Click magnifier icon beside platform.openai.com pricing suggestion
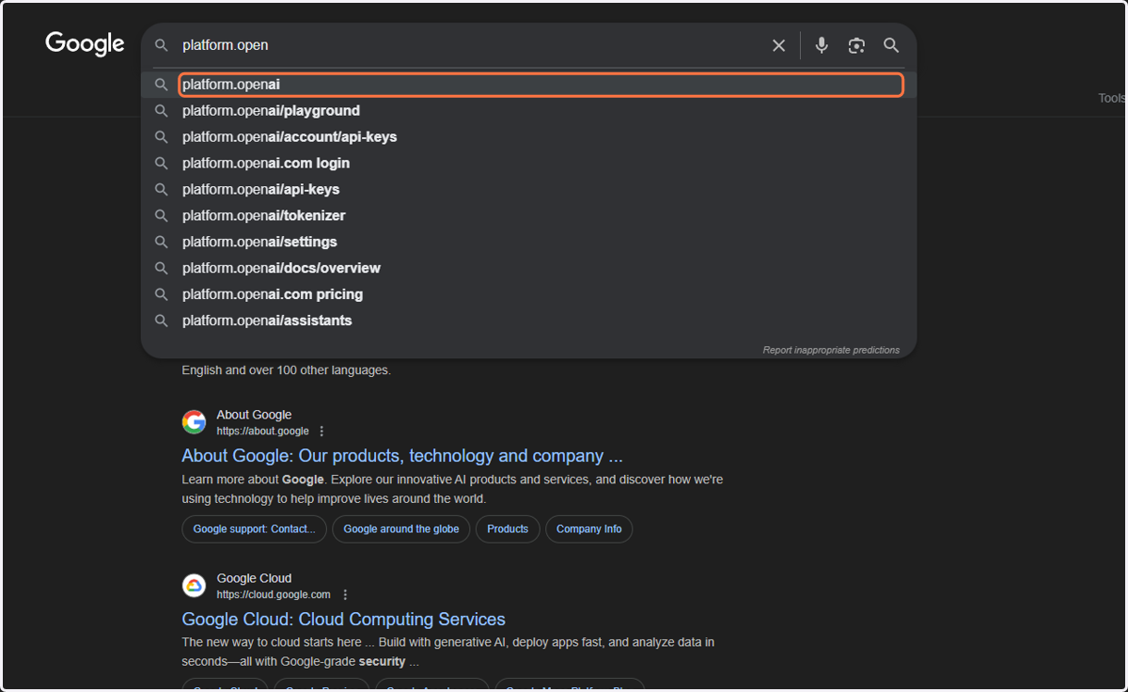The height and width of the screenshot is (692, 1128). [162, 295]
